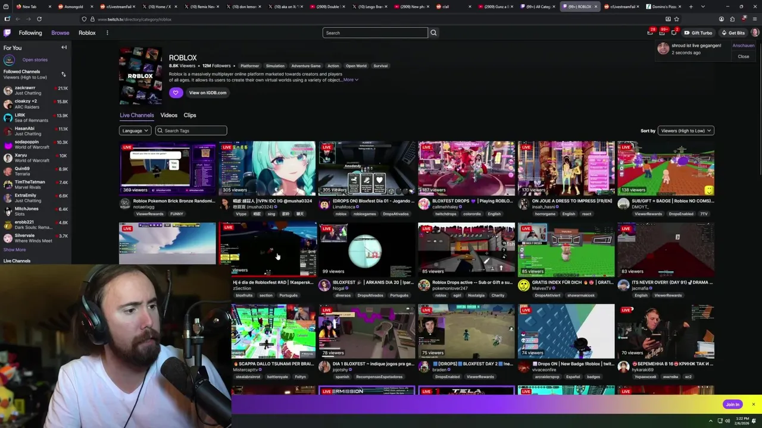Viewport: 762px width, 428px height.
Task: Switch to the Videos tab
Action: [168, 115]
